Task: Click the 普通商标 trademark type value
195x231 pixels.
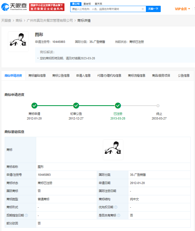Action: pos(44,199)
